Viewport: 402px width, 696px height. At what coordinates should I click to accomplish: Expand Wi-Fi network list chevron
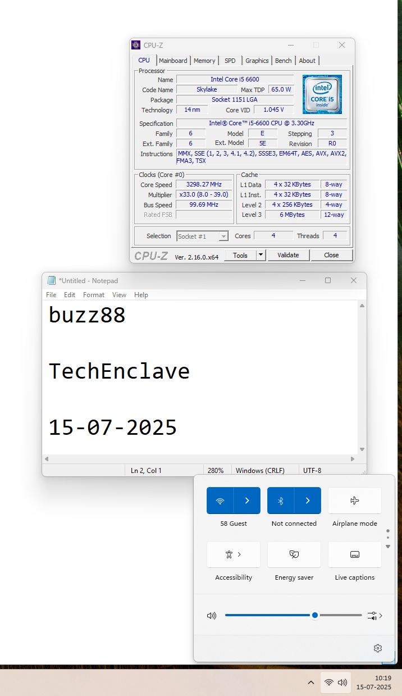click(247, 501)
